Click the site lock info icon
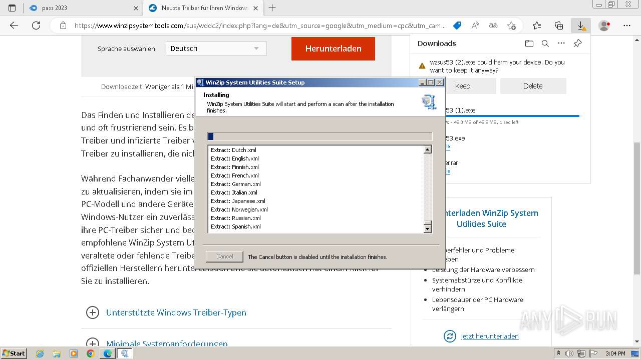Image resolution: width=641 pixels, height=360 pixels. coord(63,25)
